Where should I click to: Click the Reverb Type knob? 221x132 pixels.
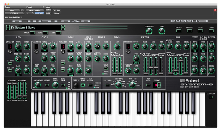point(212,46)
